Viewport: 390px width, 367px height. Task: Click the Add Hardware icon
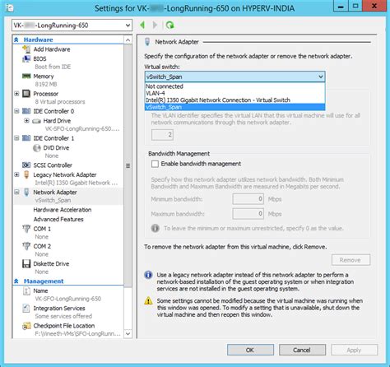click(x=26, y=49)
